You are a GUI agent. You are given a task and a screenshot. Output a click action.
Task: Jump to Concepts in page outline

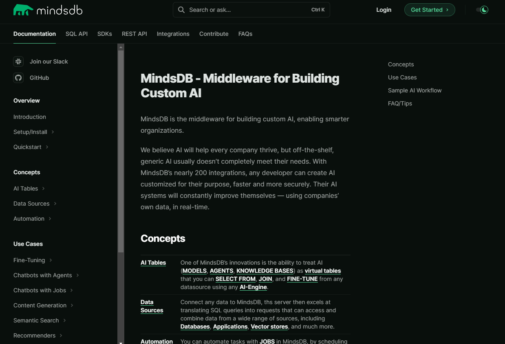coord(401,64)
